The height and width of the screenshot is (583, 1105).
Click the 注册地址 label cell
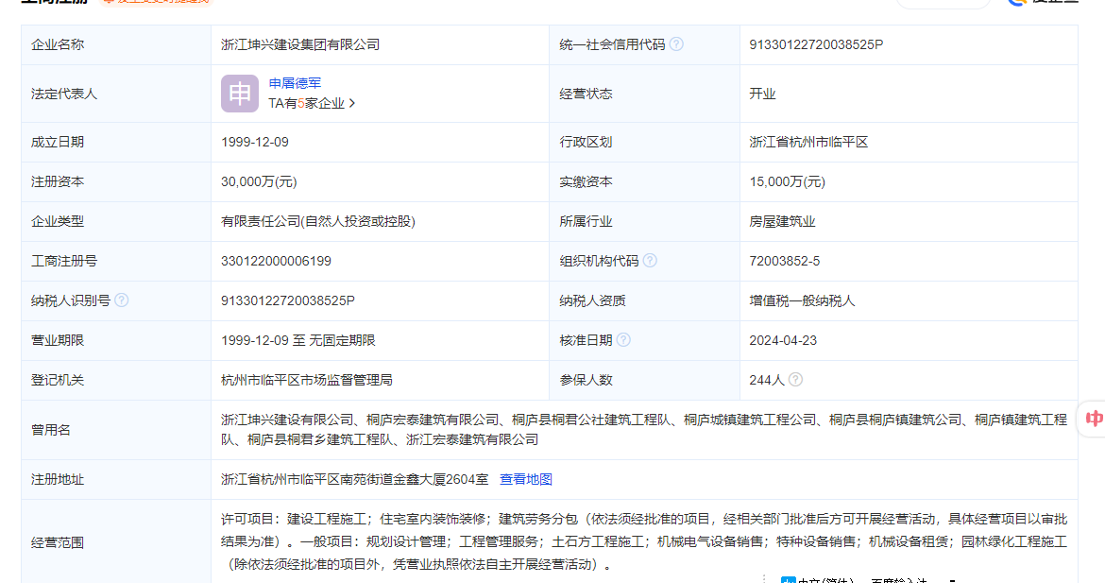pyautogui.click(x=116, y=479)
